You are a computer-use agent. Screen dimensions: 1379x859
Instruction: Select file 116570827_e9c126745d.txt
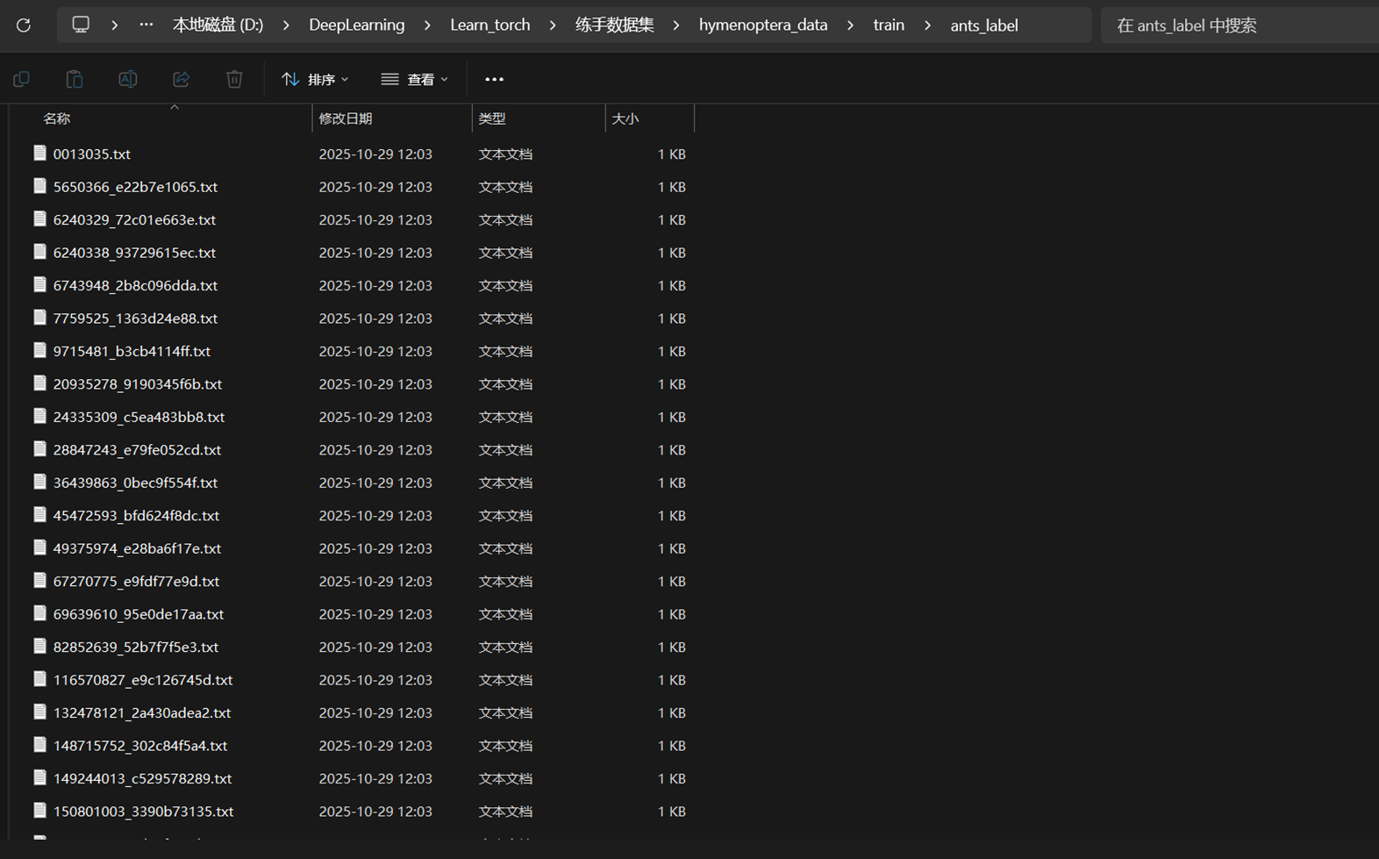143,680
